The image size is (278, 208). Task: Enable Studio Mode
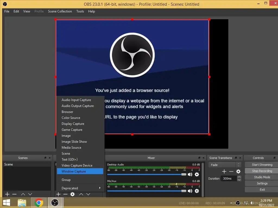[x=262, y=177]
